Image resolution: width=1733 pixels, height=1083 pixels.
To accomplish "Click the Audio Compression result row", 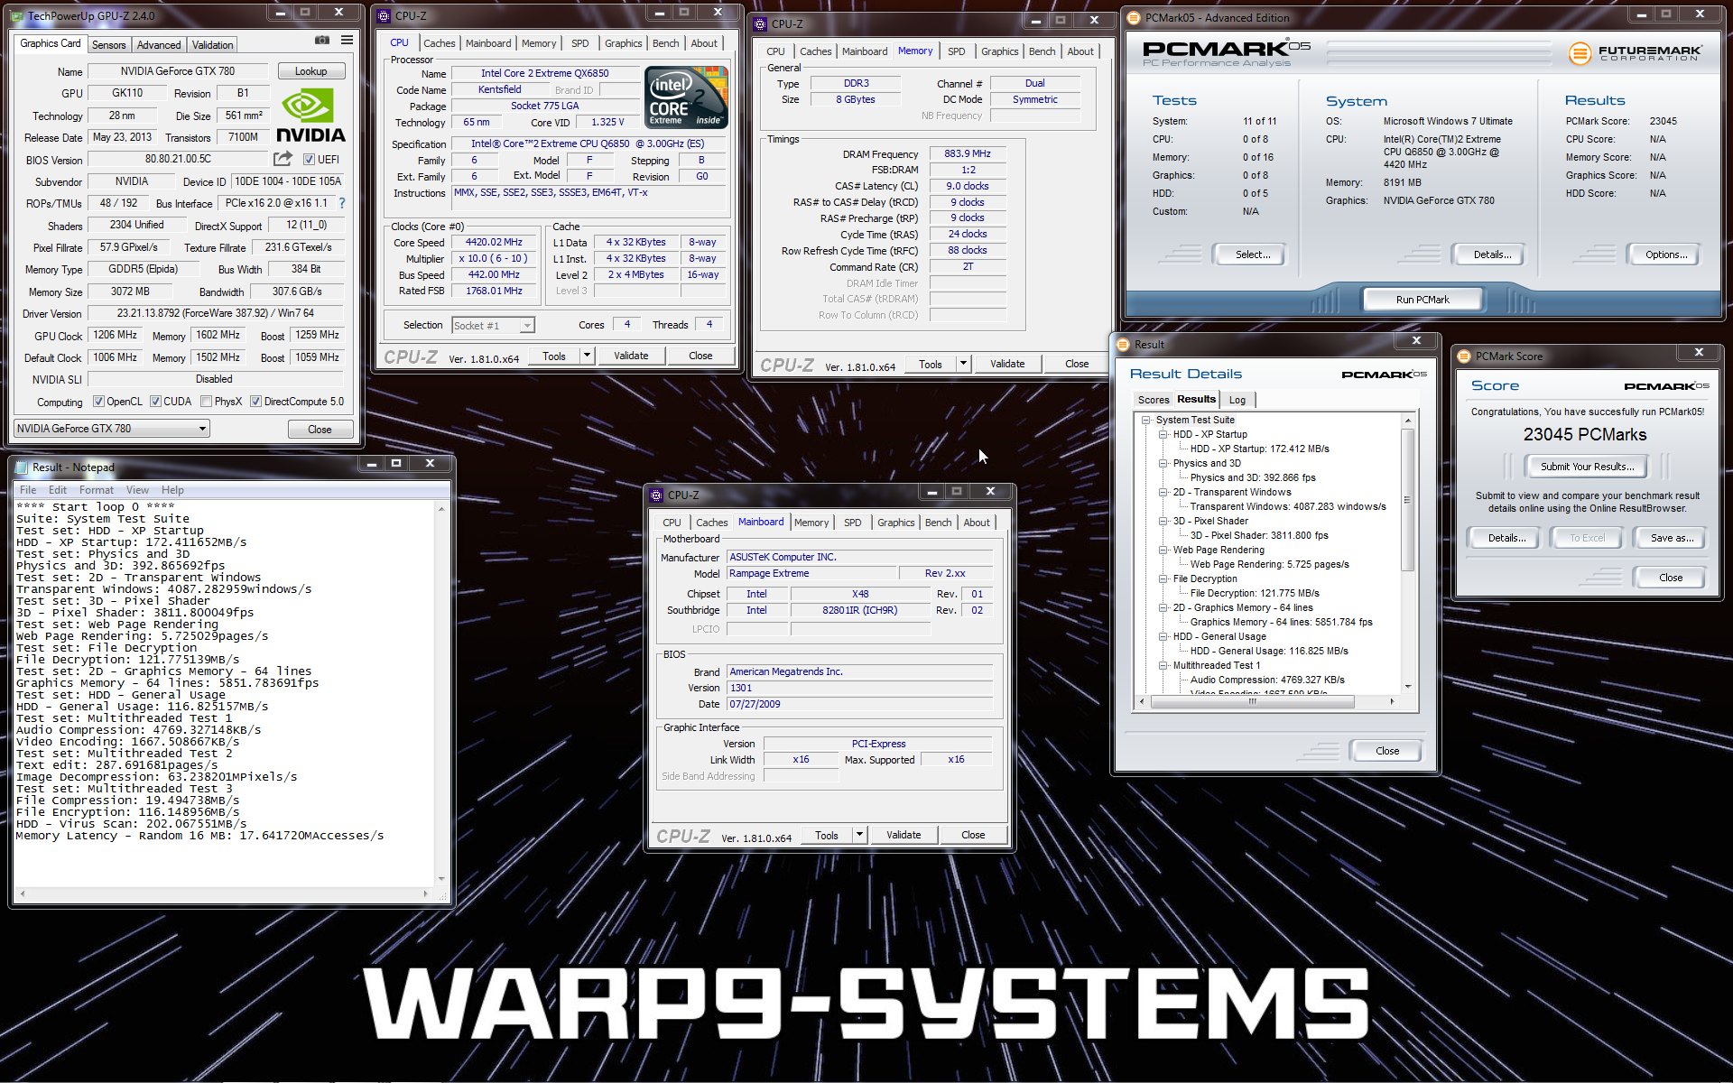I will click(x=1266, y=680).
